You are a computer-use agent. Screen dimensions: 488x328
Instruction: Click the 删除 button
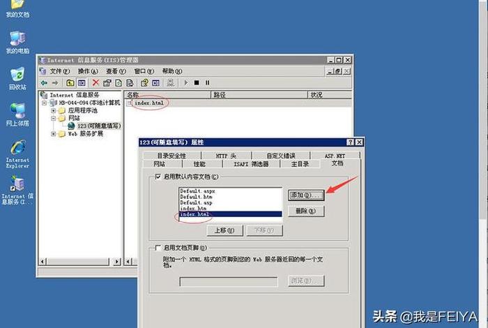[306, 211]
